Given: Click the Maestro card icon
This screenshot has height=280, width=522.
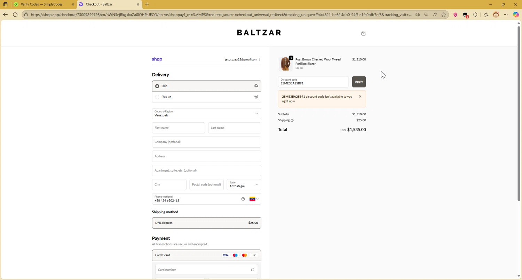Looking at the screenshot, I should pyautogui.click(x=235, y=255).
